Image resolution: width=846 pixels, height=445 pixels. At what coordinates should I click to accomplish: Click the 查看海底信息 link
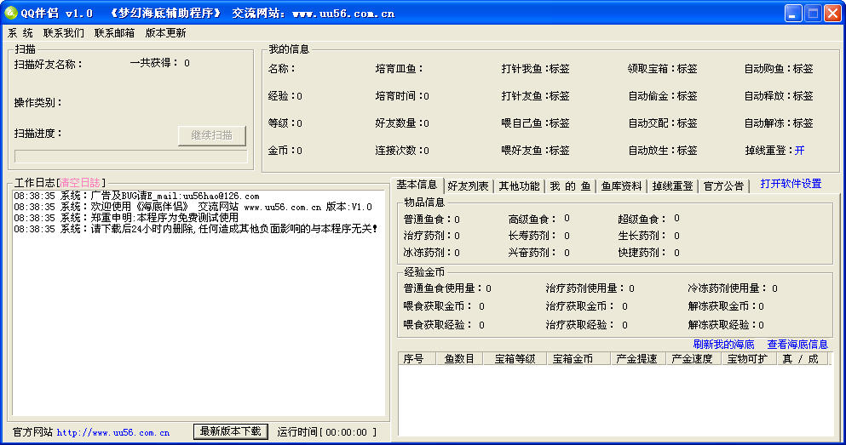coord(797,345)
